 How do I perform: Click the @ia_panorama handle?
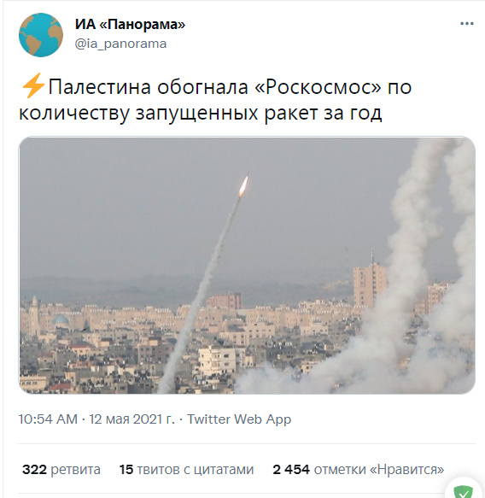point(120,44)
